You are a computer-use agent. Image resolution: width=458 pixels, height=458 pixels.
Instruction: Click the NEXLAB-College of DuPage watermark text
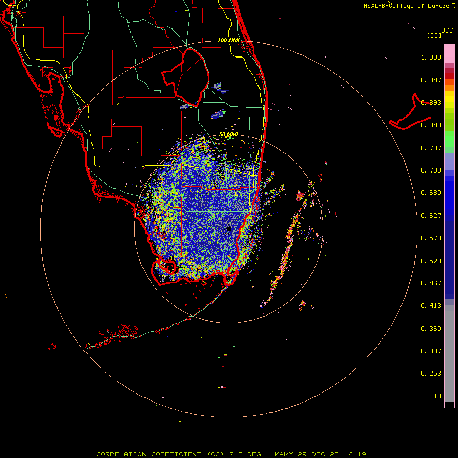(407, 6)
